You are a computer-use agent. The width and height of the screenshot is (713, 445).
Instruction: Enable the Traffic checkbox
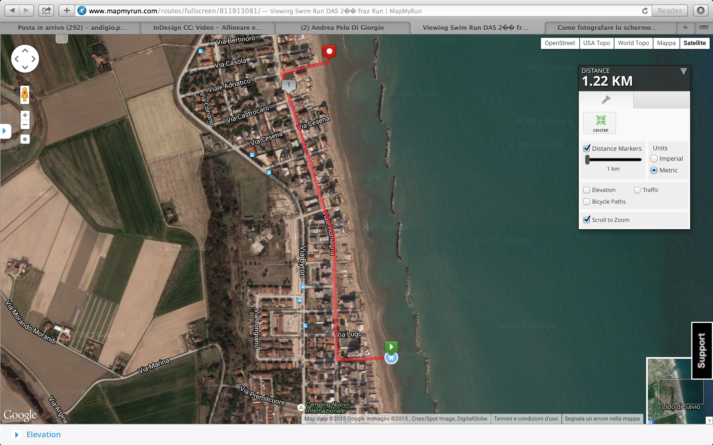(x=637, y=190)
